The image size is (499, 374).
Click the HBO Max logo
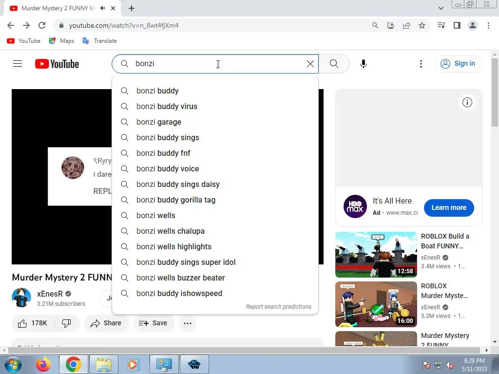point(355,206)
